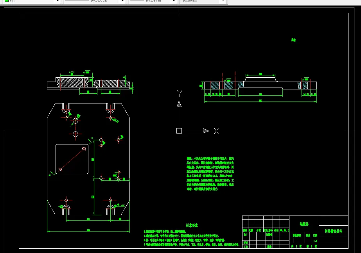Select the green description paragraph text
Viewport: 361px width, 253px height.
click(210, 174)
